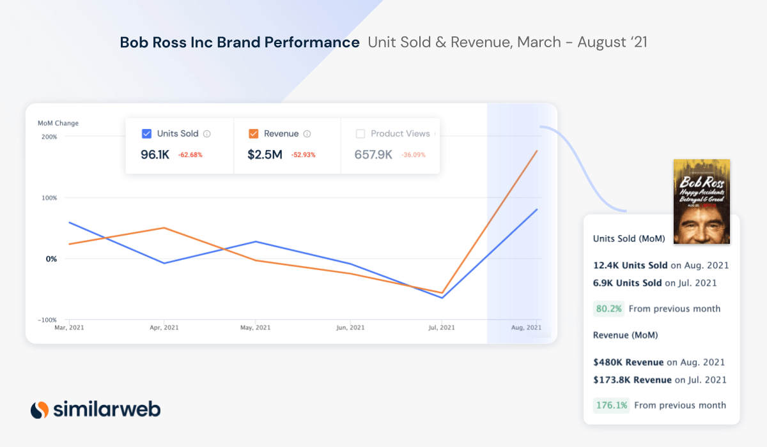Image resolution: width=767 pixels, height=447 pixels.
Task: Open the Bob Ross documentary poster thumbnail
Action: (701, 201)
